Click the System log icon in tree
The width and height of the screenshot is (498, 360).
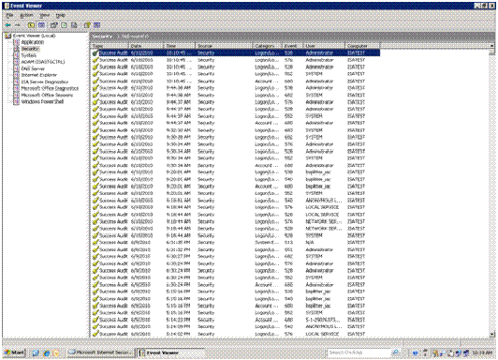[16, 55]
